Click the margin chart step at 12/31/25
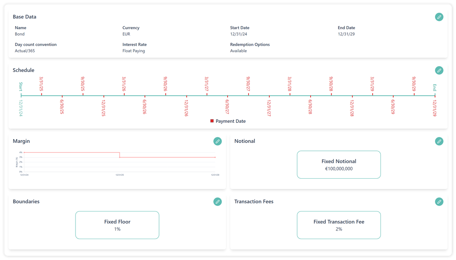The image size is (456, 260). coord(120,155)
